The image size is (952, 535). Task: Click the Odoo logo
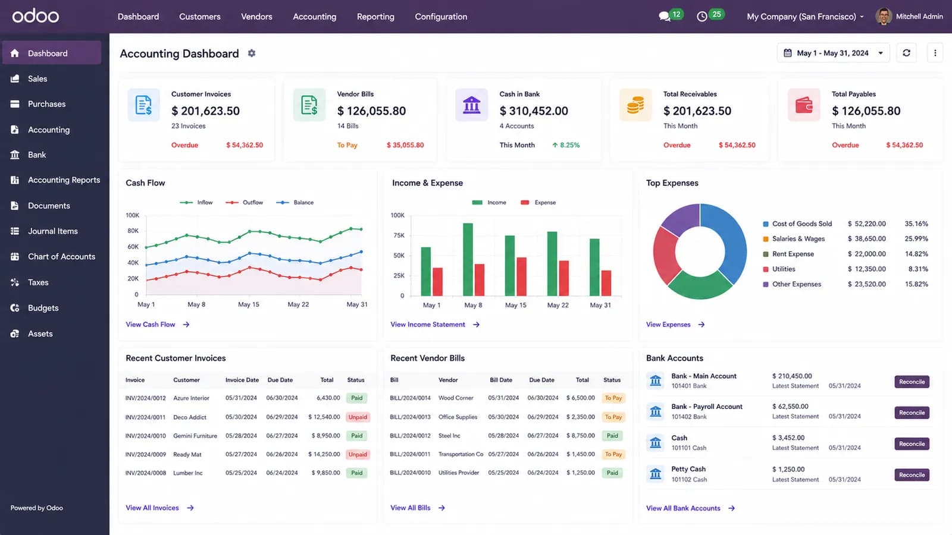coord(36,15)
